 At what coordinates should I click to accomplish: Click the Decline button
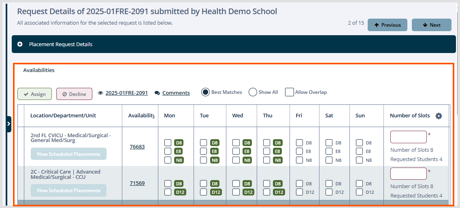[74, 94]
